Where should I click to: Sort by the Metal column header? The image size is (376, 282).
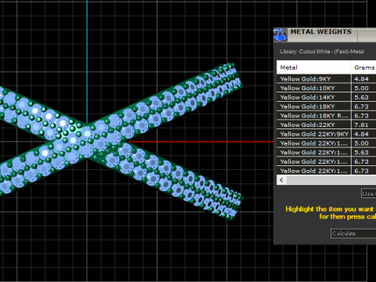point(313,67)
